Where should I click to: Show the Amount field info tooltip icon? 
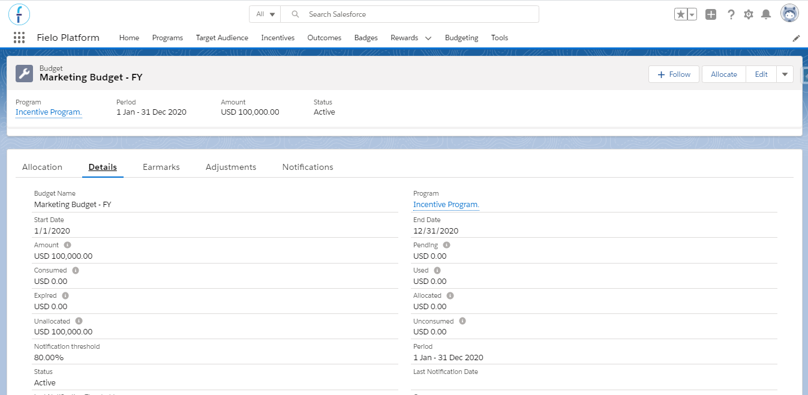67,245
